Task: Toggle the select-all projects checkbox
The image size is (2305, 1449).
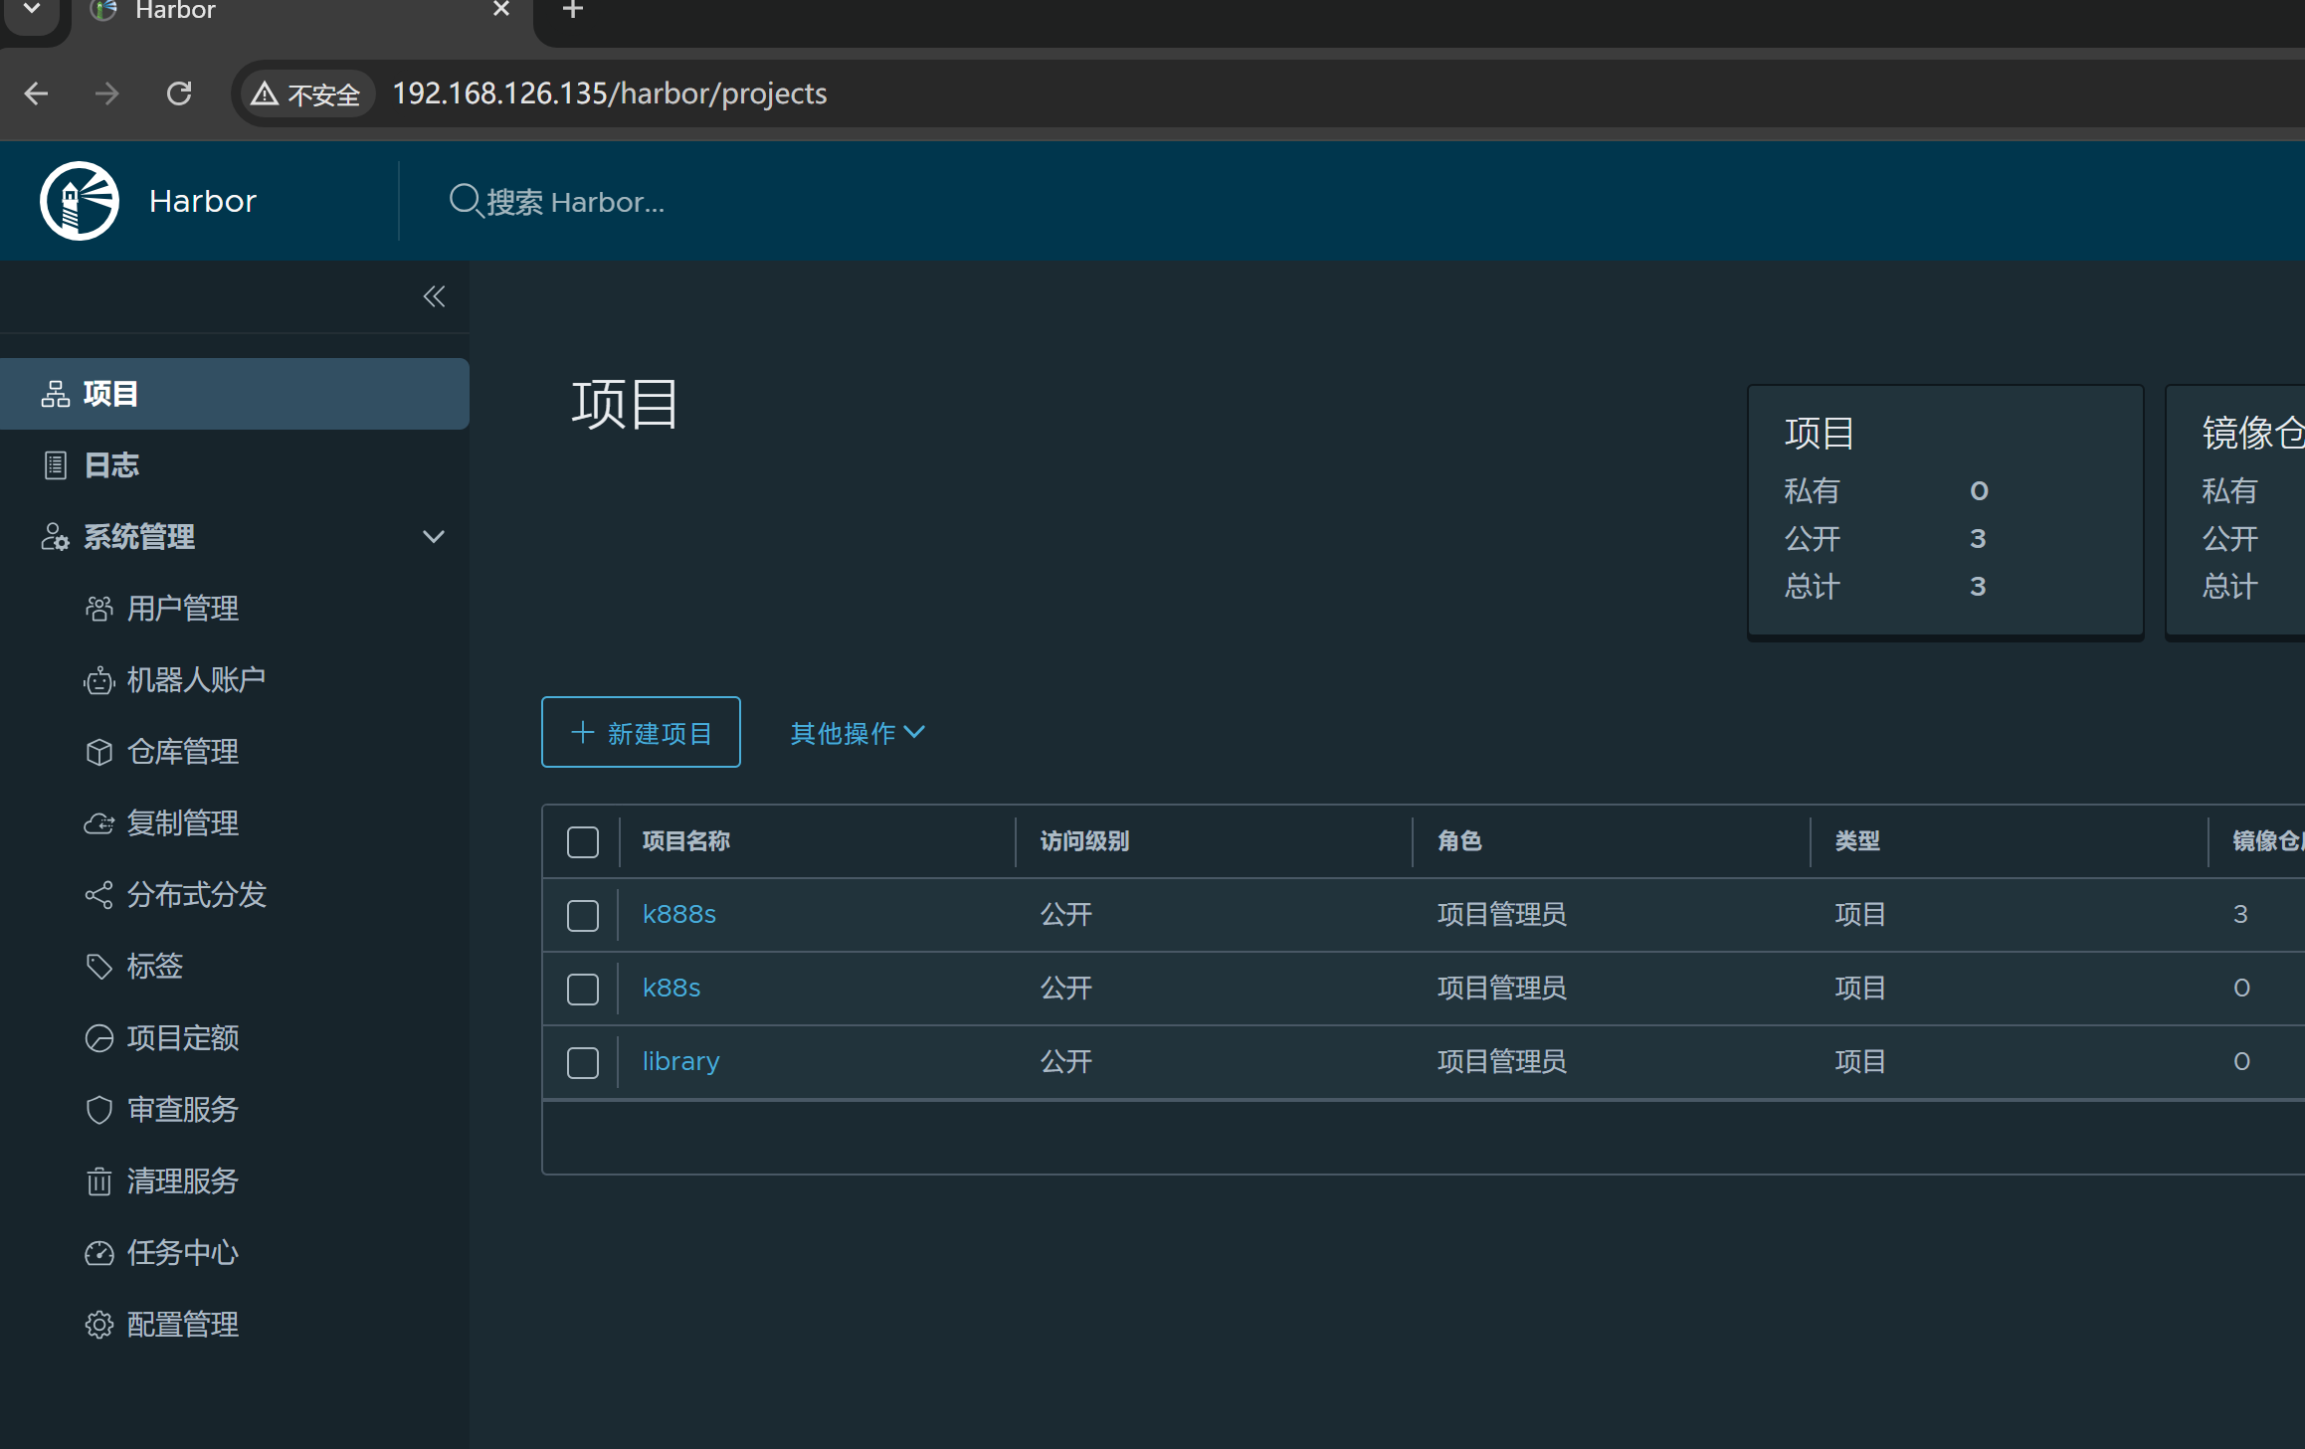Action: (x=583, y=842)
